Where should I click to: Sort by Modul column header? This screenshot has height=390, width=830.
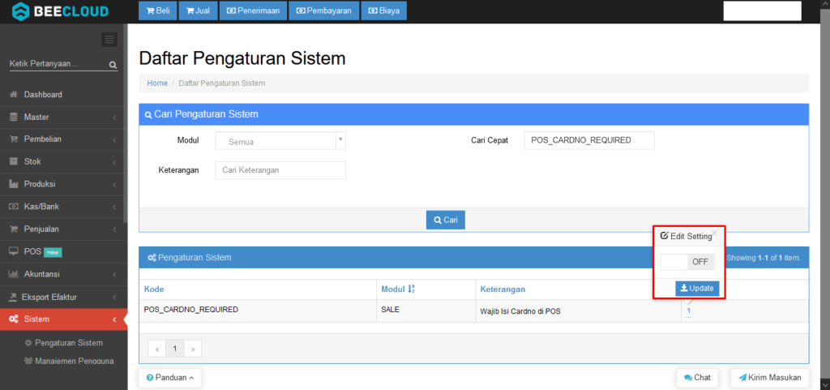397,289
